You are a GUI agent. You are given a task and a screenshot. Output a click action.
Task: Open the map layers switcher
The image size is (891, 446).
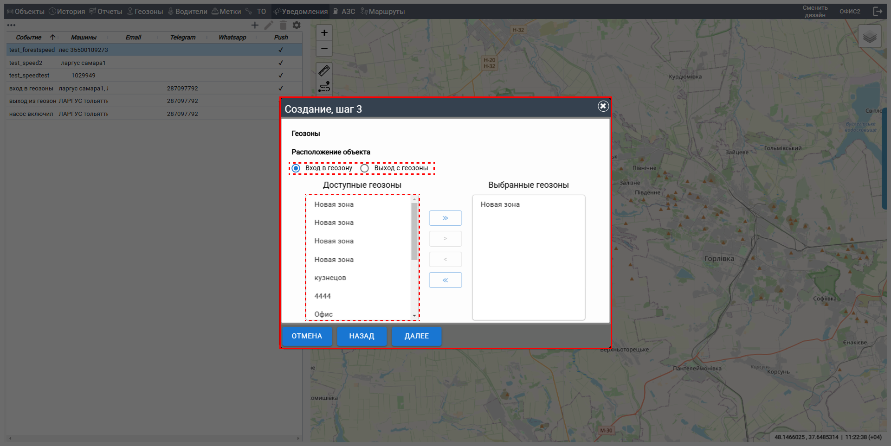[869, 37]
